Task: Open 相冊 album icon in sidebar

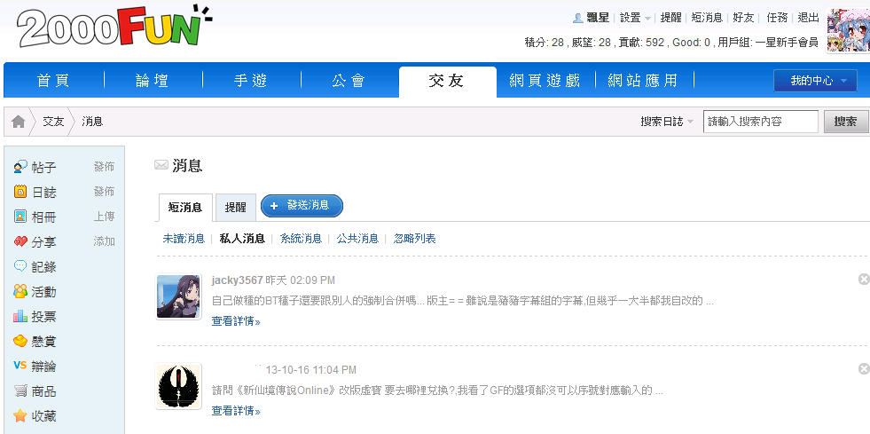Action: (20, 217)
